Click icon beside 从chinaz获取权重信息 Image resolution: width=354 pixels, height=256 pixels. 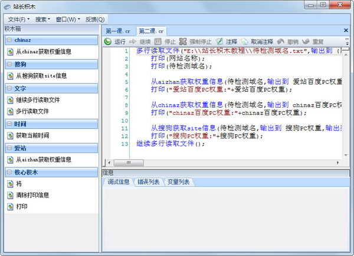[10, 52]
